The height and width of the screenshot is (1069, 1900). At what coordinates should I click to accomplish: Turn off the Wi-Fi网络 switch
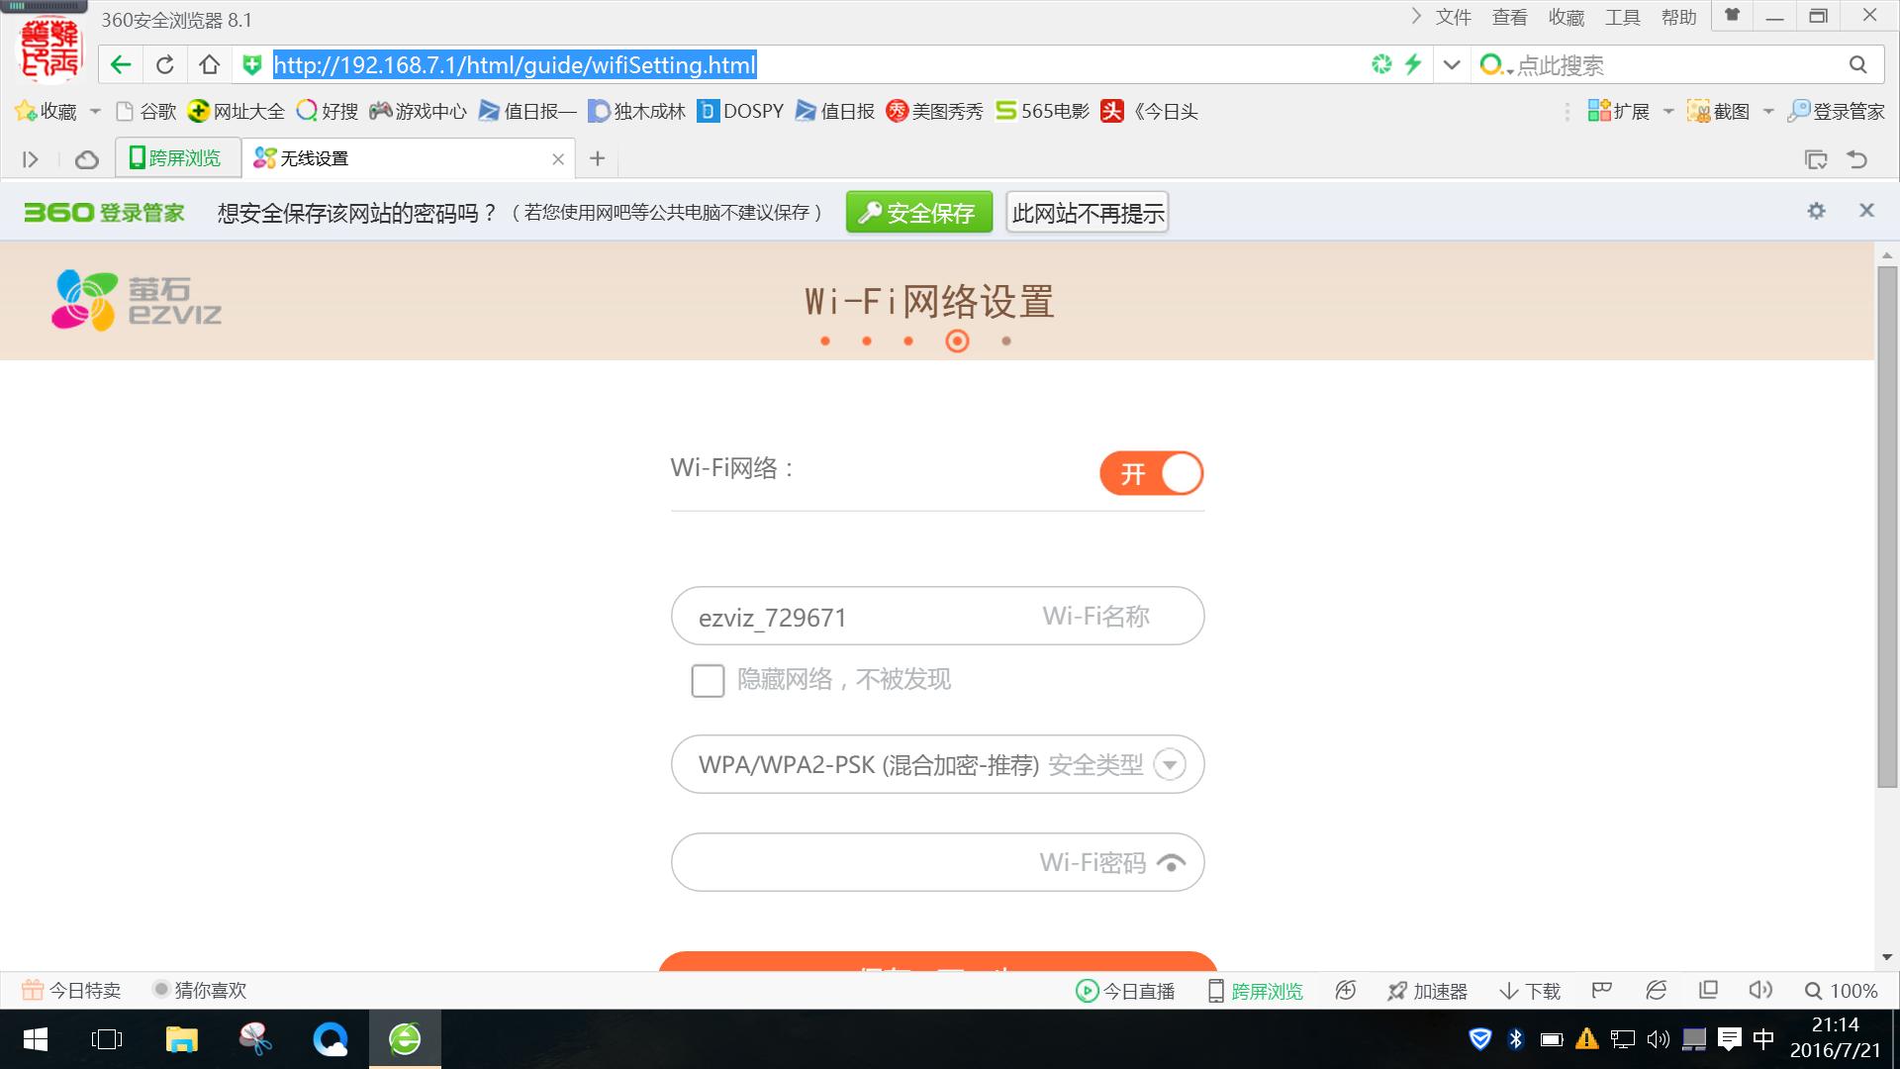coord(1151,473)
